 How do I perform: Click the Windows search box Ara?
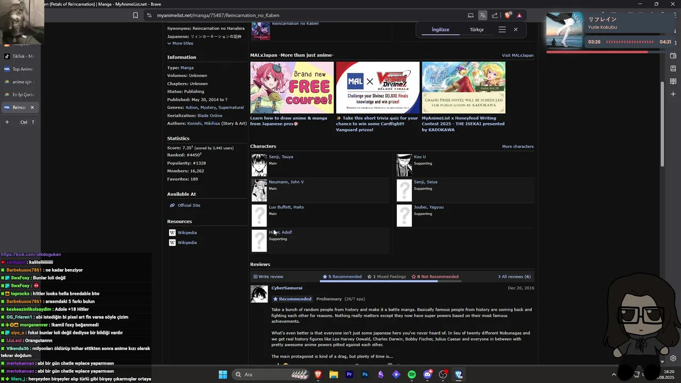tap(271, 374)
